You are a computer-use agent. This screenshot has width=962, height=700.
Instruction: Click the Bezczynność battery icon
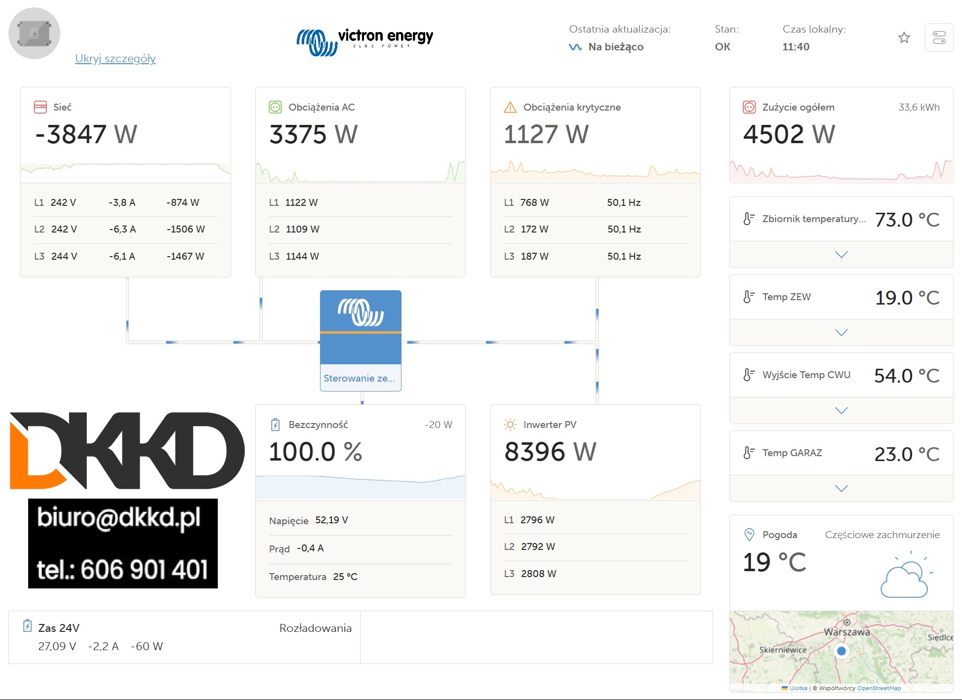pyautogui.click(x=275, y=425)
